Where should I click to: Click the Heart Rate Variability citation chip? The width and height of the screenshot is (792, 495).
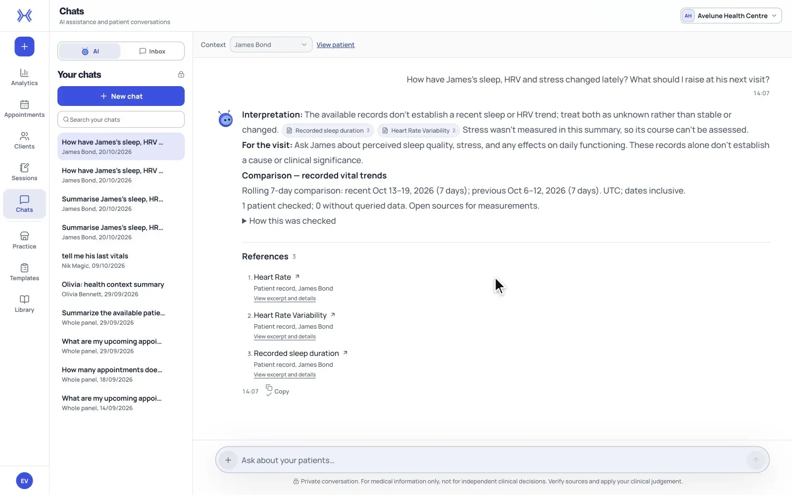click(x=419, y=131)
